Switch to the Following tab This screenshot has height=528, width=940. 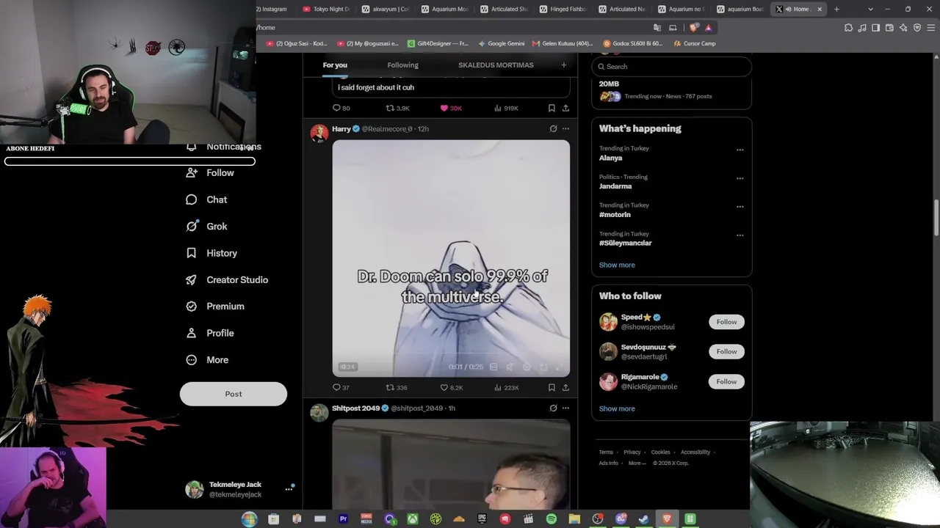(x=402, y=65)
